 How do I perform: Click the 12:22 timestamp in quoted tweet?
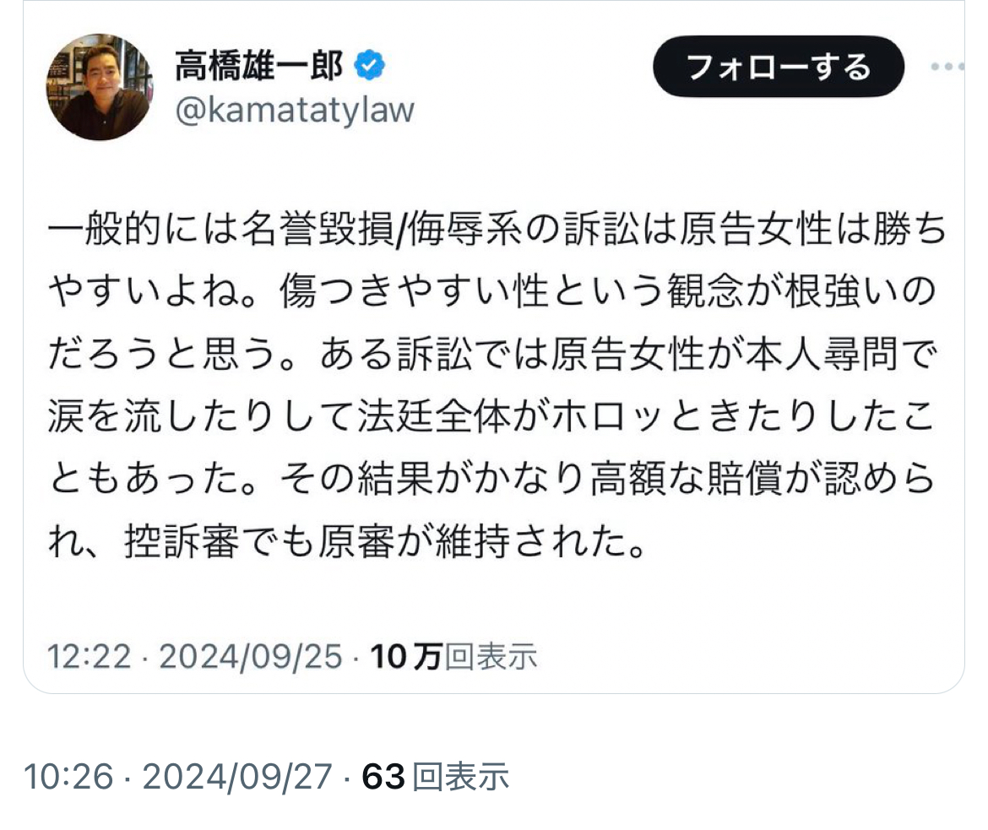90,657
